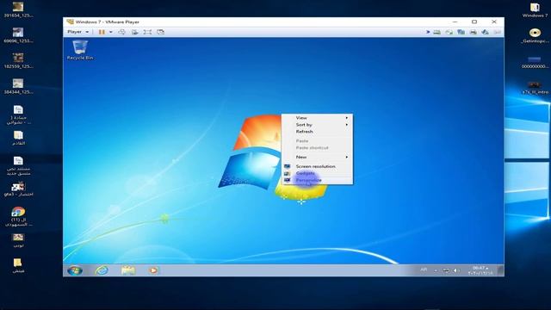551x310 pixels.
Task: Click the printer device icon in VMware
Action: click(474, 32)
